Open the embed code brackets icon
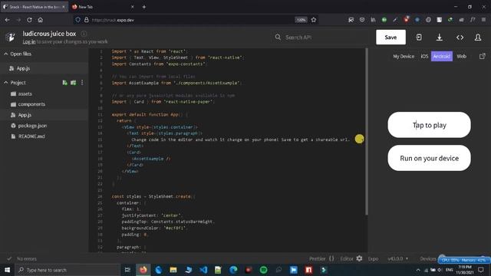This screenshot has width=491, height=276. tap(460, 38)
